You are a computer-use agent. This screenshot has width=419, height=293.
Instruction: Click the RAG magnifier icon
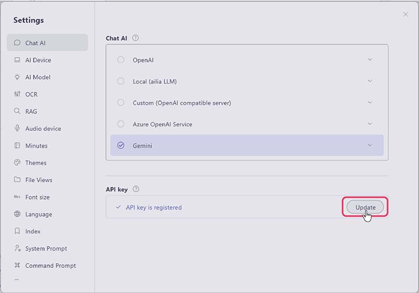click(17, 111)
